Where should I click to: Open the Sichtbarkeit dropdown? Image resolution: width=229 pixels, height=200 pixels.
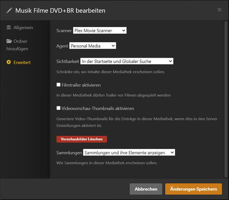(x=127, y=61)
